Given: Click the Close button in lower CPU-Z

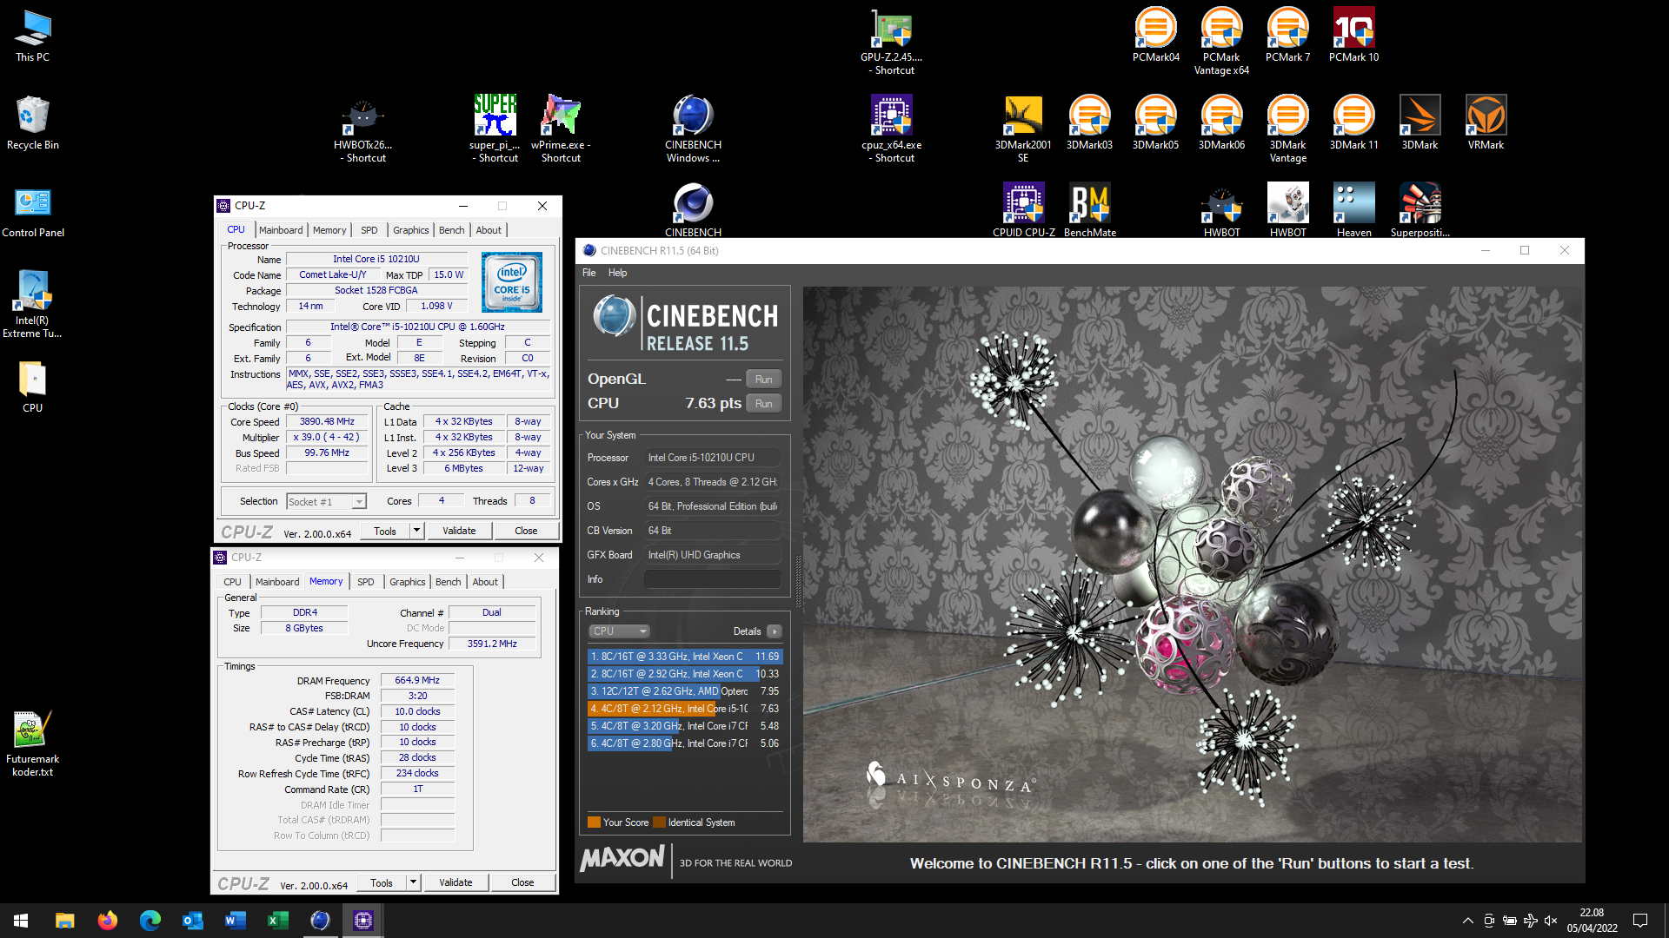Looking at the screenshot, I should 522,882.
